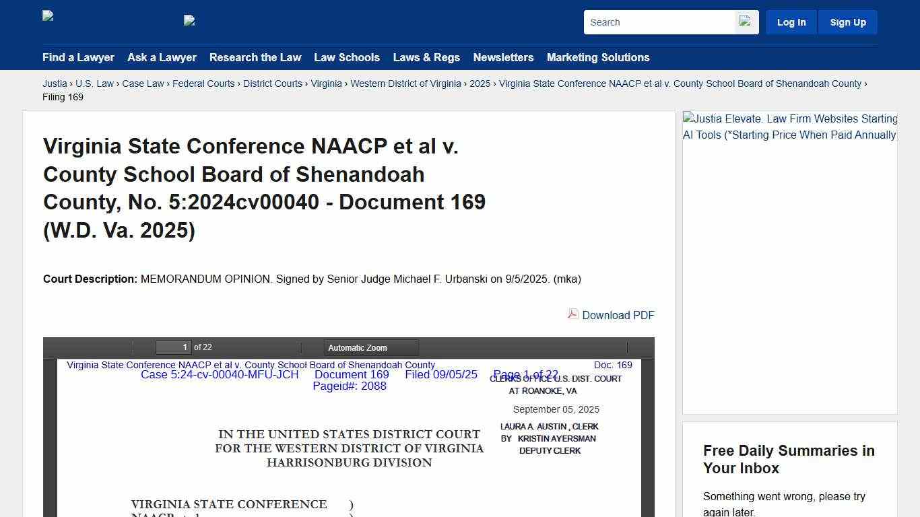Click the PDF icon beside Download PDF
Image resolution: width=920 pixels, height=517 pixels.
point(572,314)
